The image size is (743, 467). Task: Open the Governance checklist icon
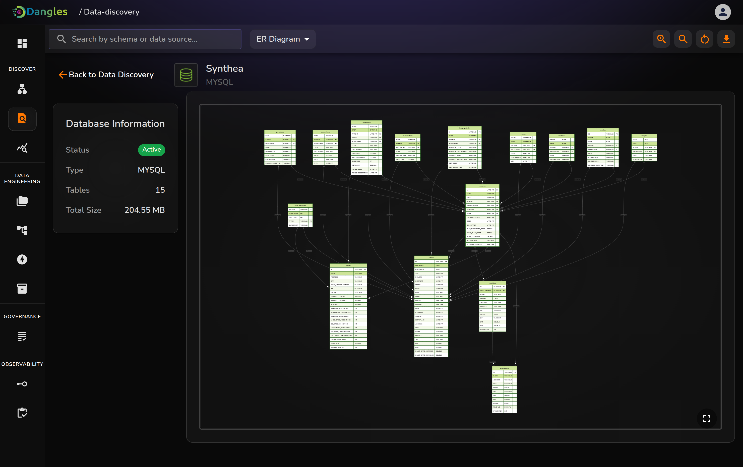pos(22,336)
